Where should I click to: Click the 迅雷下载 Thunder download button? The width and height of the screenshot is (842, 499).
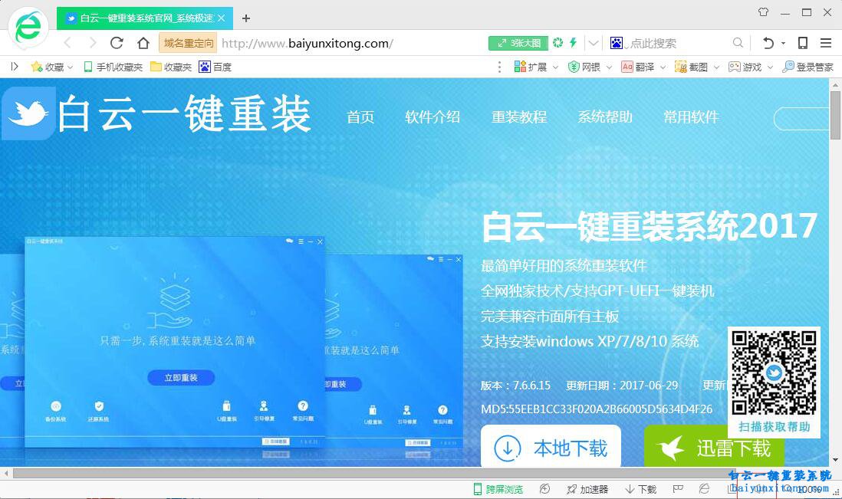point(713,448)
